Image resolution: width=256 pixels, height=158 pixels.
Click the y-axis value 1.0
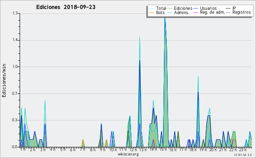(15, 67)
